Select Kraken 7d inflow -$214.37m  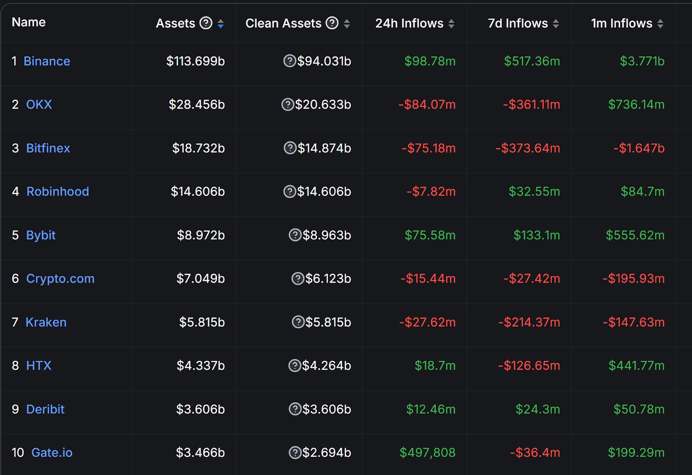click(529, 322)
